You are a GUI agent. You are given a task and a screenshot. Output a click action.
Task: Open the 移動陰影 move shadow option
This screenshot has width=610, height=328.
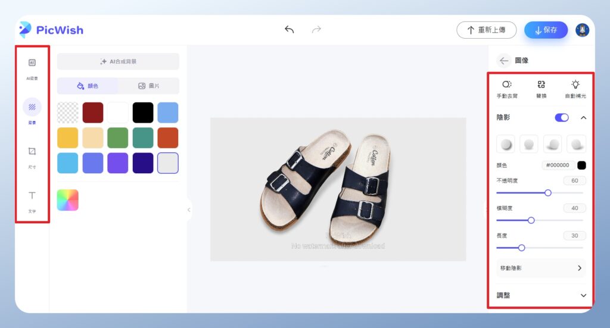pyautogui.click(x=541, y=268)
